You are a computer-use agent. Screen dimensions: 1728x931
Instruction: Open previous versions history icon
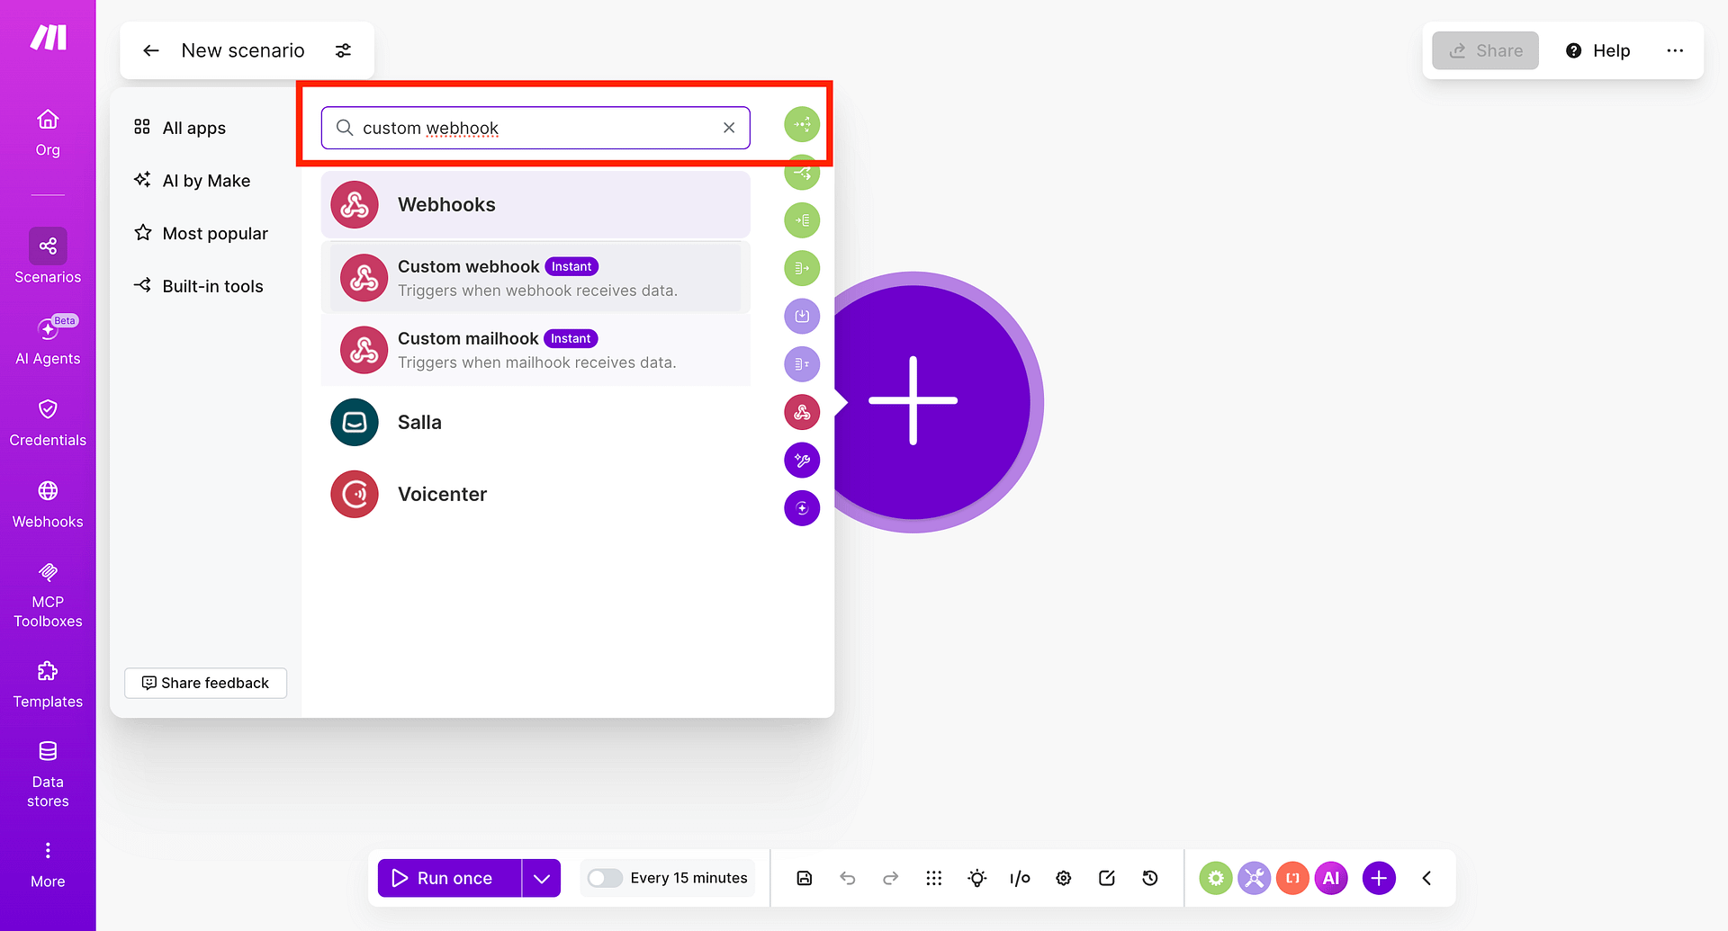click(x=1150, y=878)
